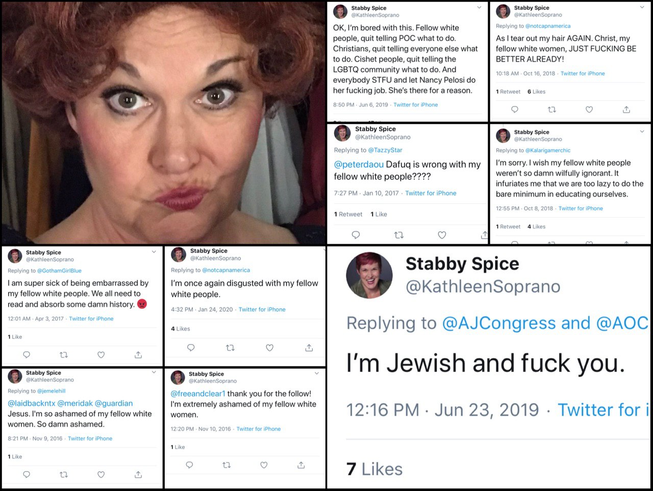Expand the options chevron on the @GothamGirlBlue reply
The height and width of the screenshot is (491, 653).
pos(154,252)
